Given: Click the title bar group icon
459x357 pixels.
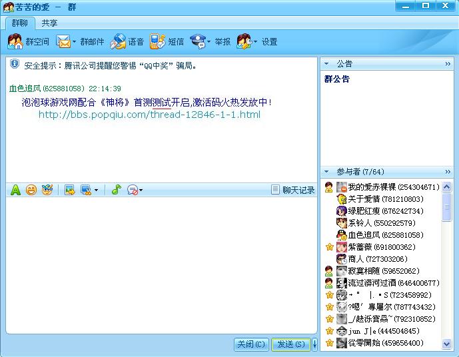Looking at the screenshot, I should [9, 7].
